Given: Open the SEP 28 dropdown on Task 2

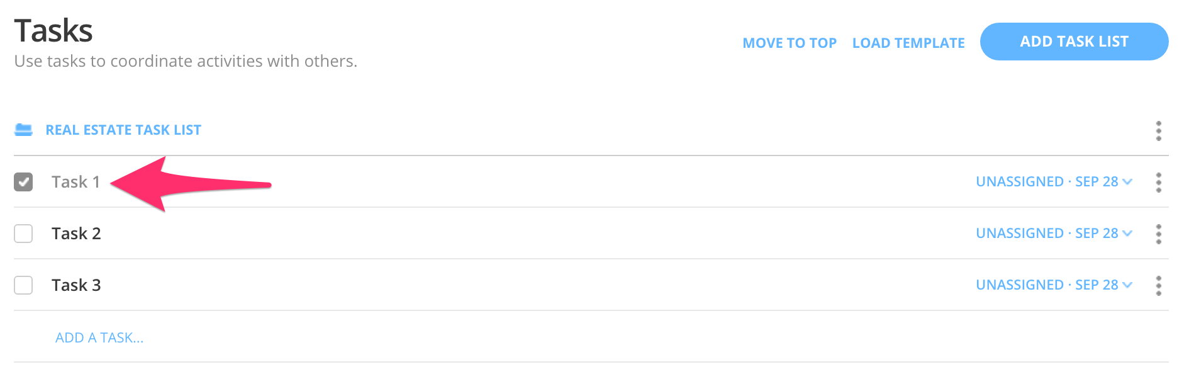Looking at the screenshot, I should [1127, 234].
